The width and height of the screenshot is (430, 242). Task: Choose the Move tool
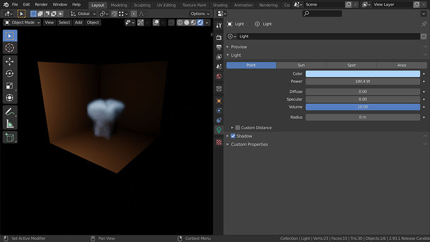point(10,62)
